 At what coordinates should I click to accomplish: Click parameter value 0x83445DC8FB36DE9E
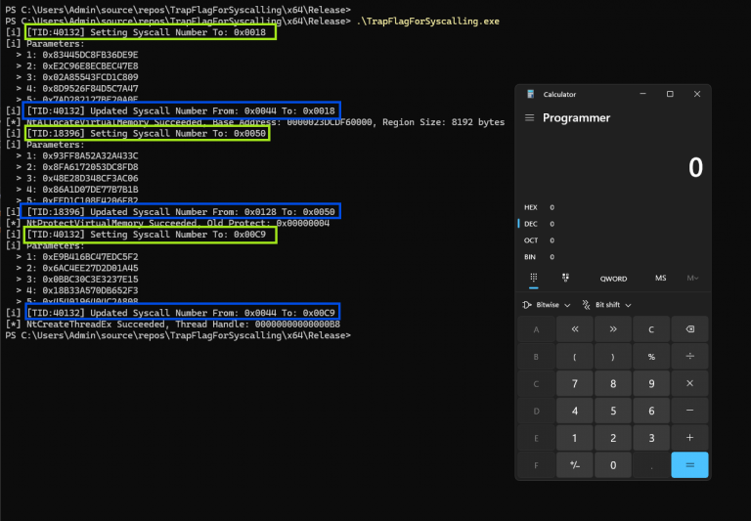click(90, 55)
